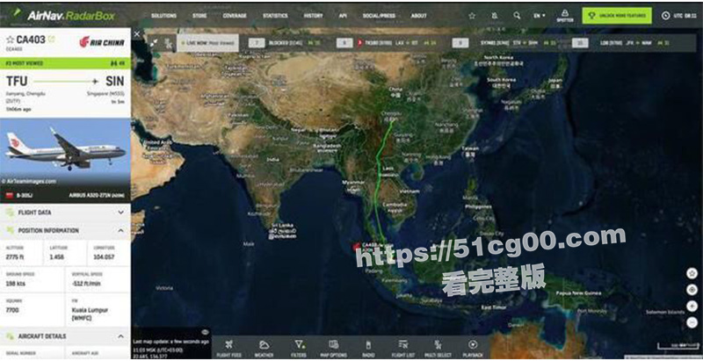Open the Filters tool
Viewport: 703px width, 361px height.
[299, 349]
